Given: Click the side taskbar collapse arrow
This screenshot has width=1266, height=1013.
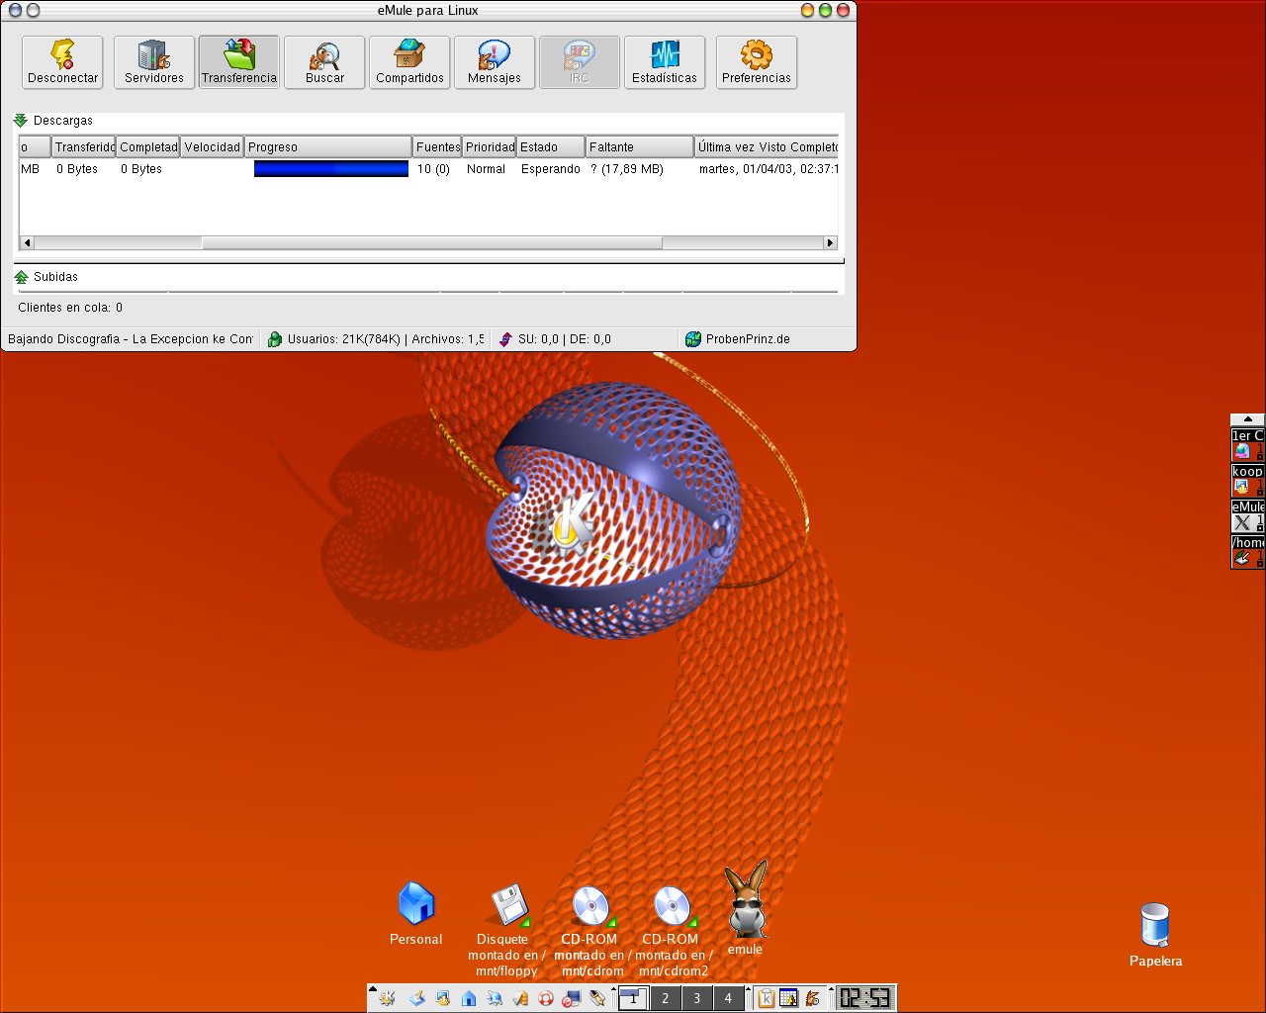Looking at the screenshot, I should 1248,419.
